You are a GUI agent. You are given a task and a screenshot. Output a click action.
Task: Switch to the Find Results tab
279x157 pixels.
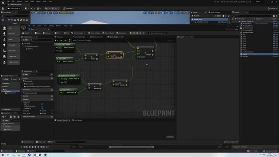point(77,120)
